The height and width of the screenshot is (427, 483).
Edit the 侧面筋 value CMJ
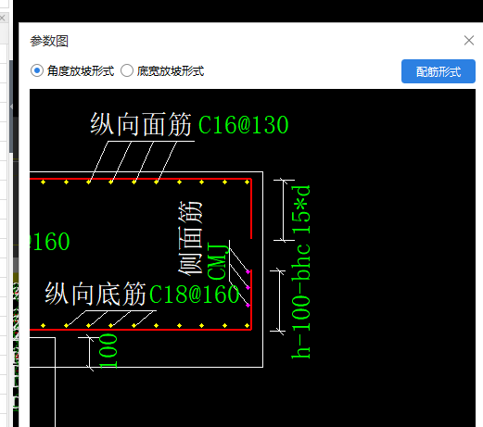pos(218,261)
